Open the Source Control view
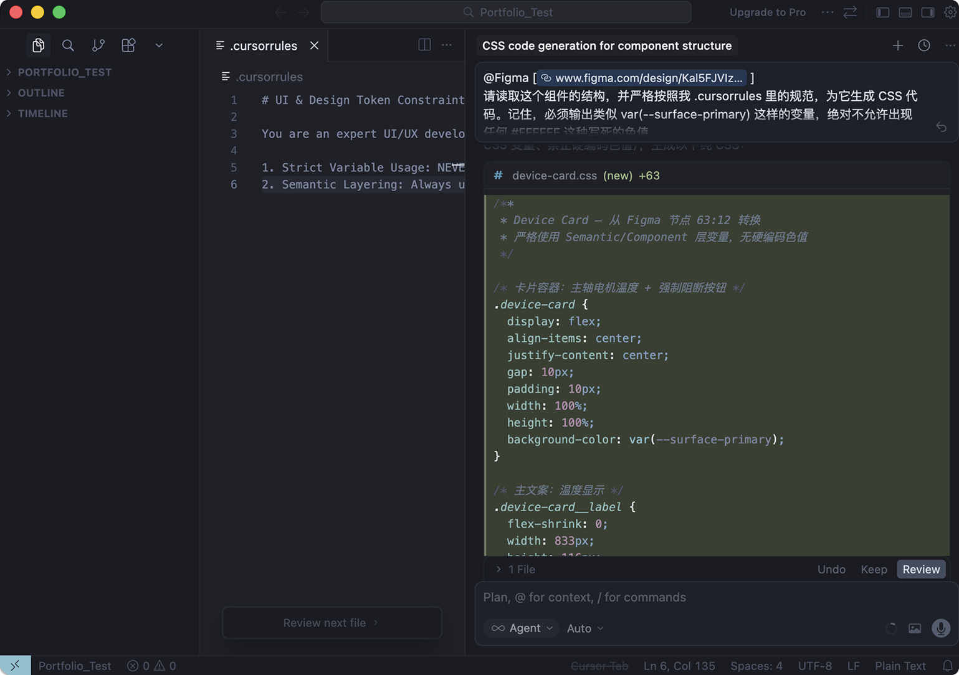This screenshot has height=675, width=959. (x=98, y=45)
